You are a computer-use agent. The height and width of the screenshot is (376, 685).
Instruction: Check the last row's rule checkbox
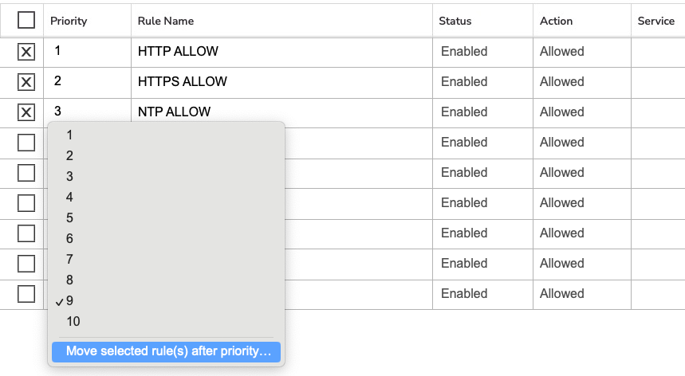click(26, 294)
